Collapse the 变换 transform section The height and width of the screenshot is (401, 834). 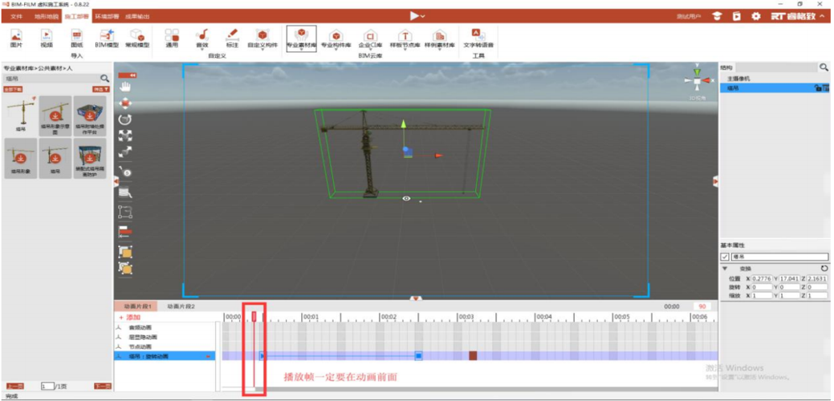click(x=726, y=269)
